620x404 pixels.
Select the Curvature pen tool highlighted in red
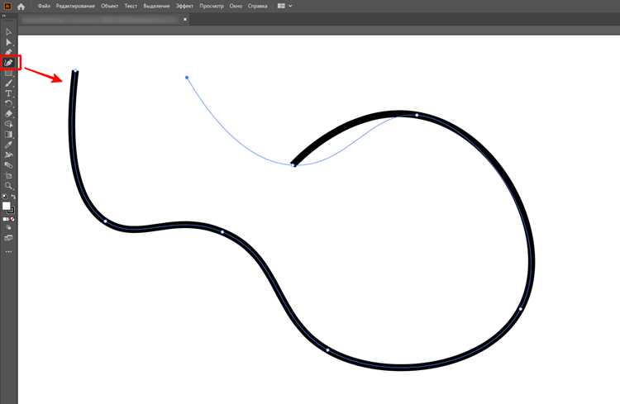point(8,63)
